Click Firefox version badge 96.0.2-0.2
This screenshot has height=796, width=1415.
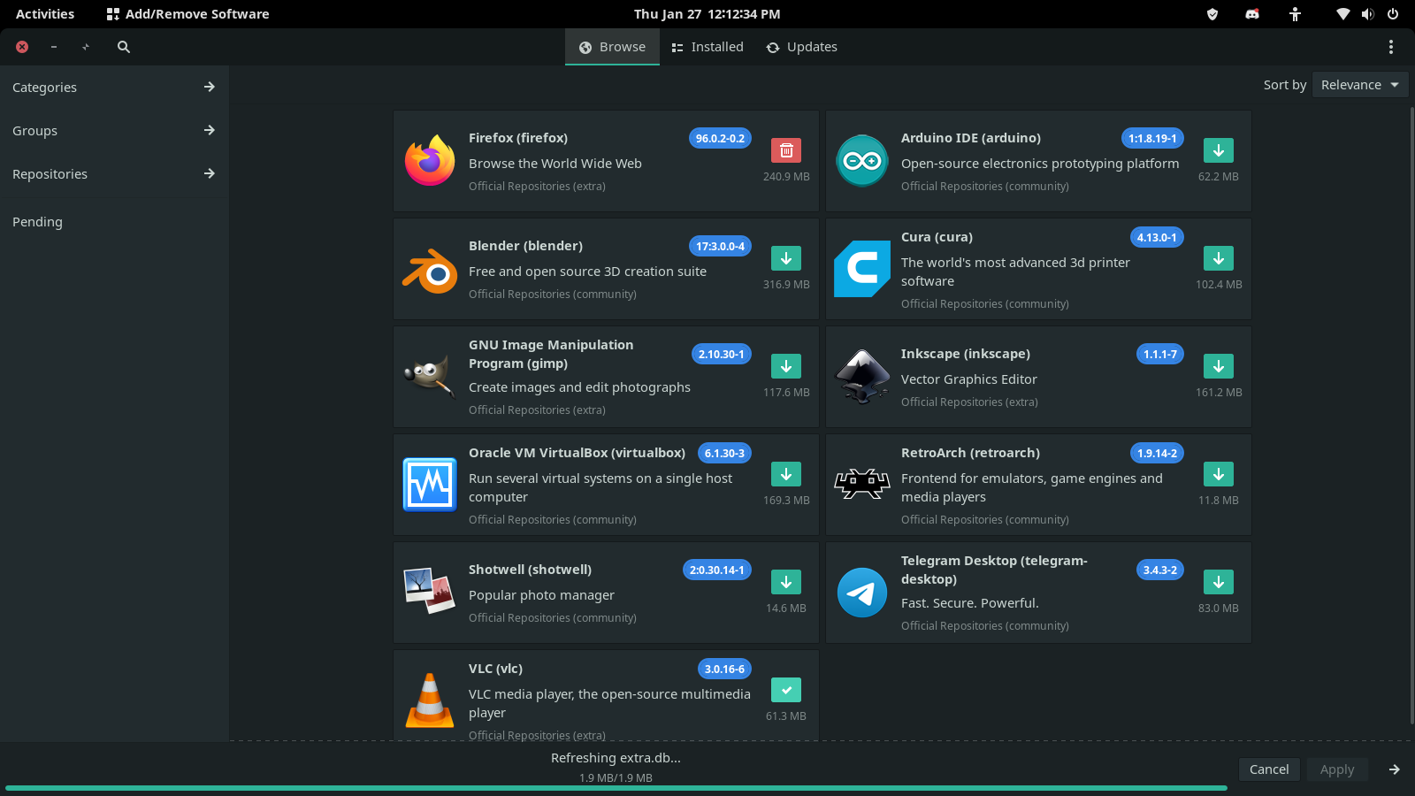720,138
